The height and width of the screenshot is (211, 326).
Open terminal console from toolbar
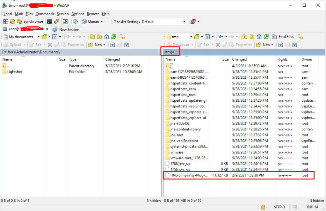[x=49, y=22]
